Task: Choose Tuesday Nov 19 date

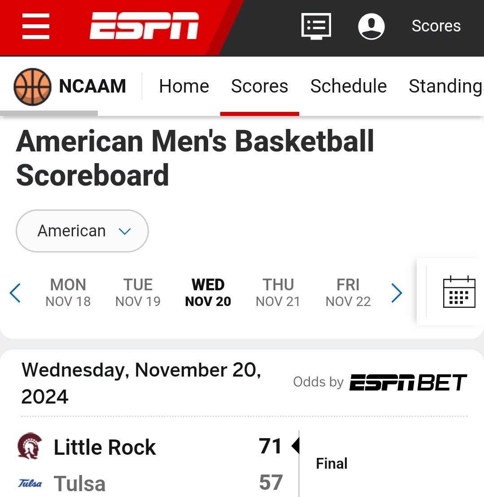Action: [x=138, y=293]
